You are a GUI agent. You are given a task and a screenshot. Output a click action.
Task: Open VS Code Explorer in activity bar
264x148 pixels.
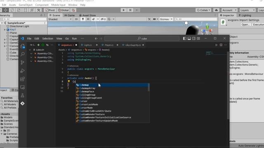tap(23, 46)
